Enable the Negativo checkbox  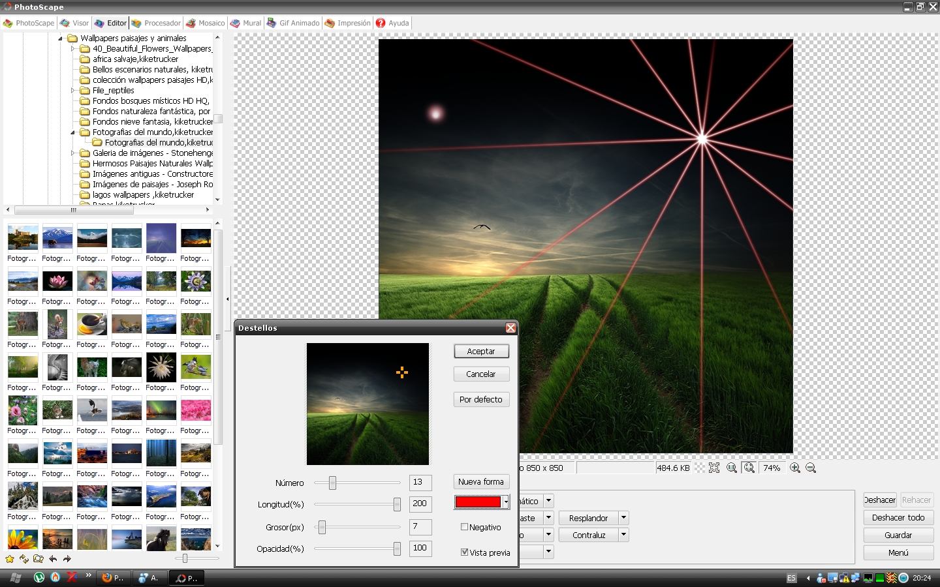pyautogui.click(x=465, y=527)
